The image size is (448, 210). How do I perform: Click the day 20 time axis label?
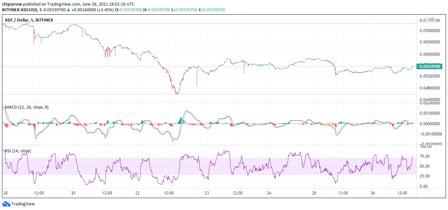5,193
